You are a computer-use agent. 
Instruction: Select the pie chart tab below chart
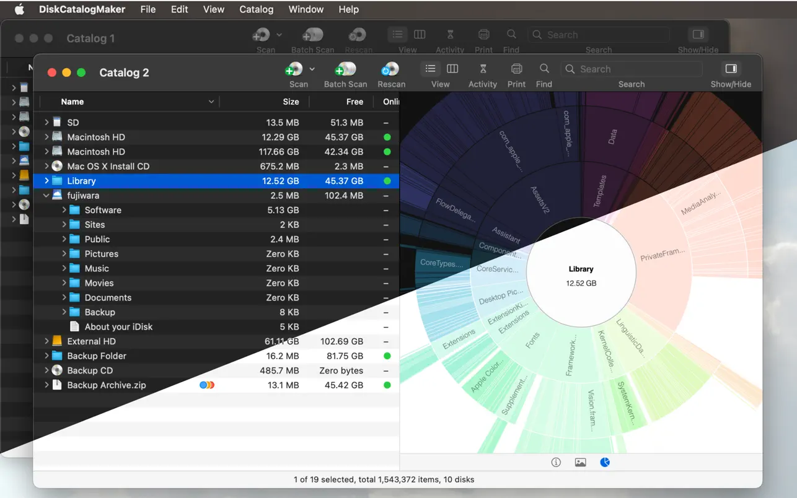click(605, 462)
